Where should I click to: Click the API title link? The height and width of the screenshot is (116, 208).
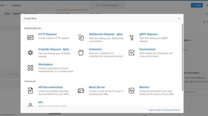pos(40,102)
